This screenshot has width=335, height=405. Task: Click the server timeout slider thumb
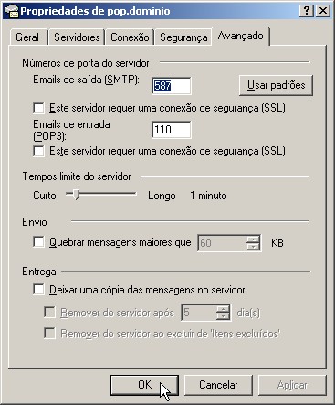point(77,195)
